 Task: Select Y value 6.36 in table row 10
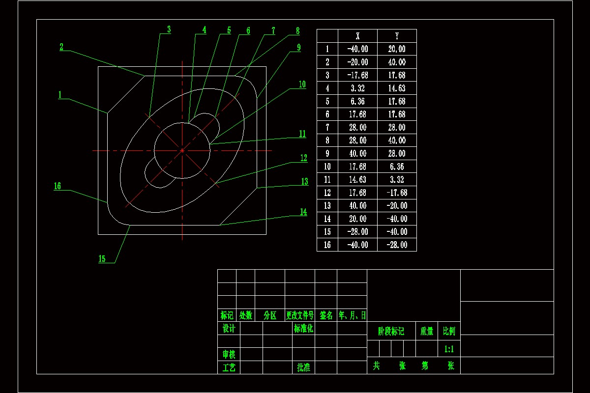coord(397,167)
